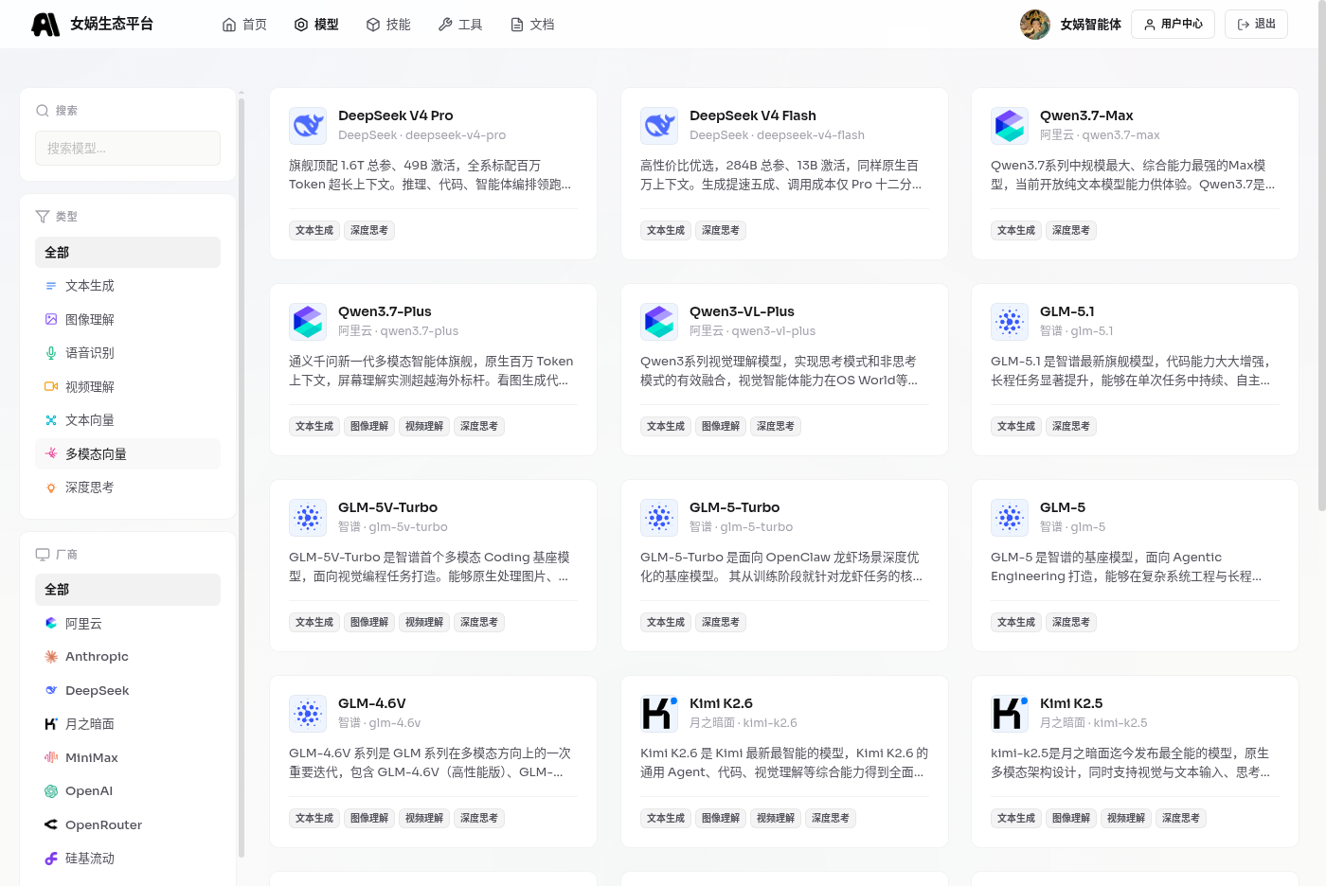This screenshot has height=886, width=1326.
Task: Click the GLM-5.1 Zhipu logo icon
Action: click(1010, 321)
